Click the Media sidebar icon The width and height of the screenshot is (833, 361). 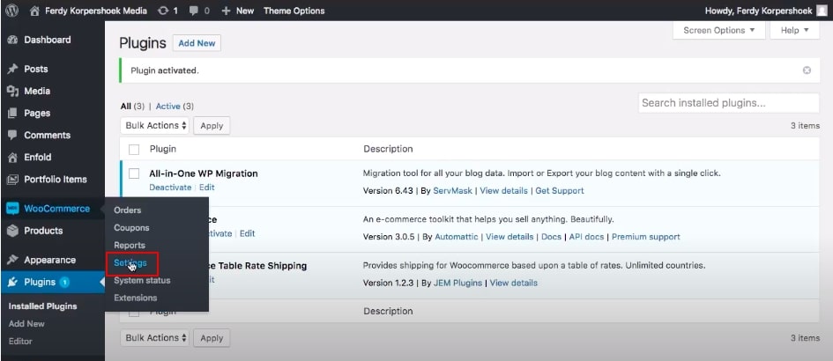click(x=12, y=92)
